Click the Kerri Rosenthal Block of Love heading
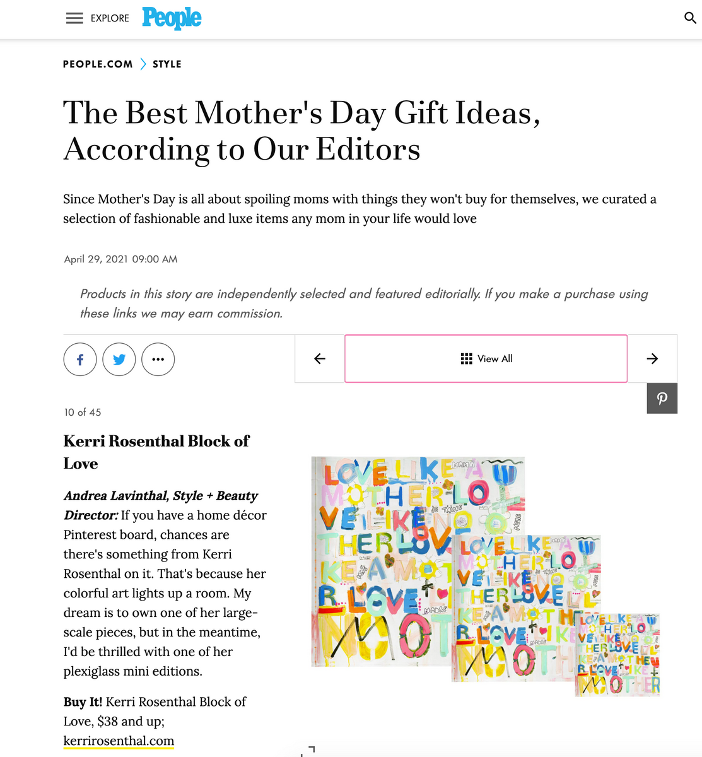The height and width of the screenshot is (757, 702). [x=156, y=452]
